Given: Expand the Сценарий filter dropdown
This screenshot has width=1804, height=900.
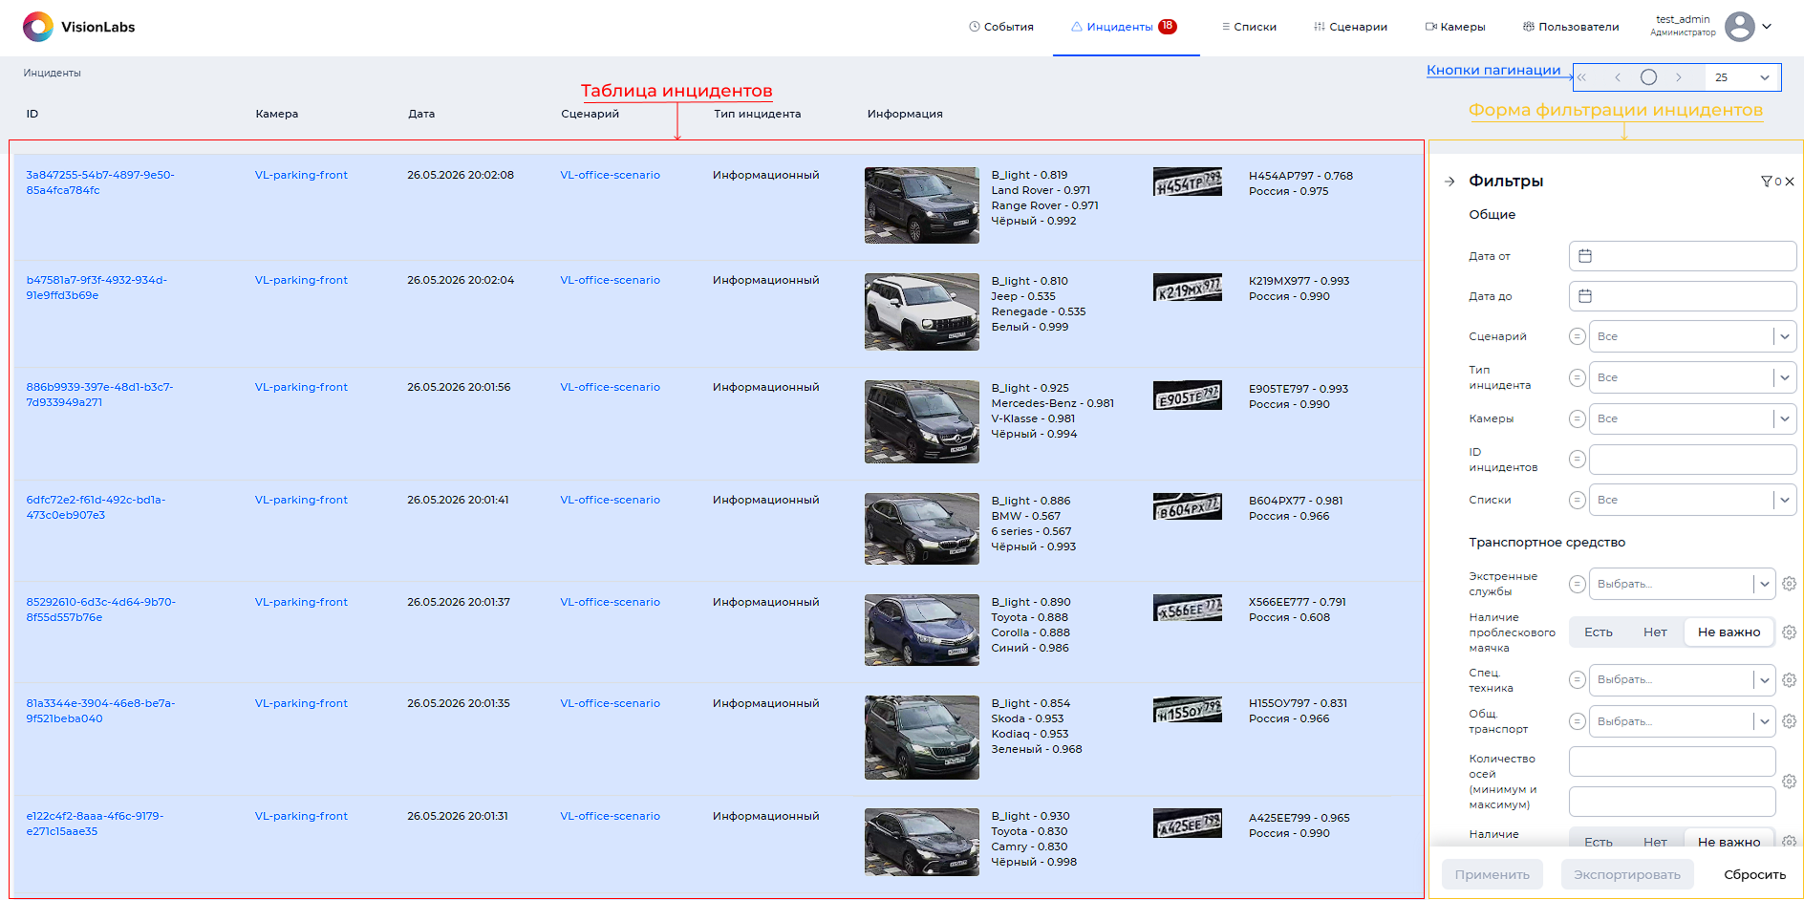Looking at the screenshot, I should pos(1692,336).
